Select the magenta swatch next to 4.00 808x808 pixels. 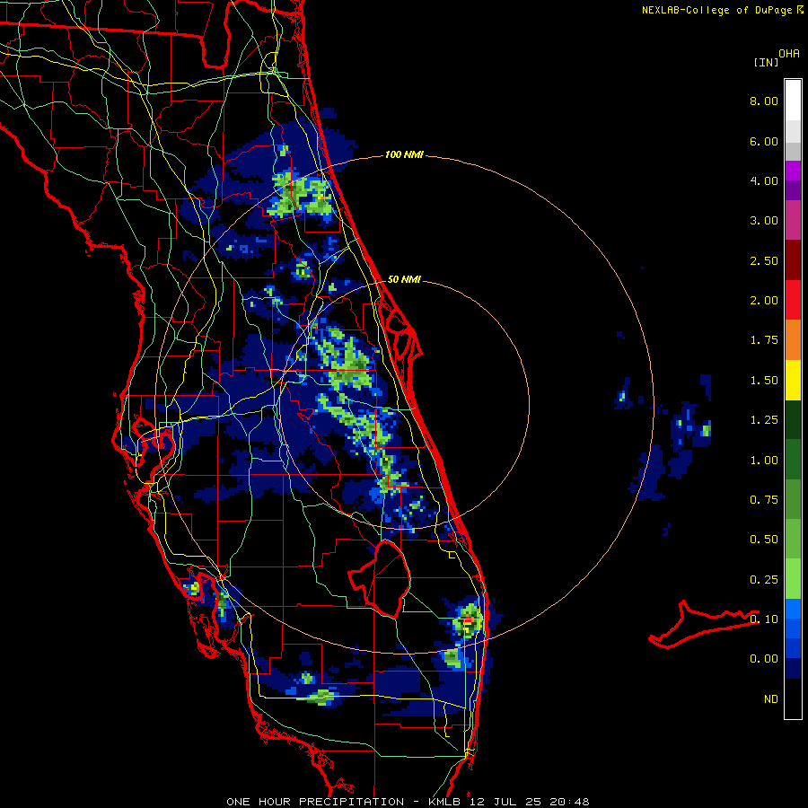[x=793, y=171]
